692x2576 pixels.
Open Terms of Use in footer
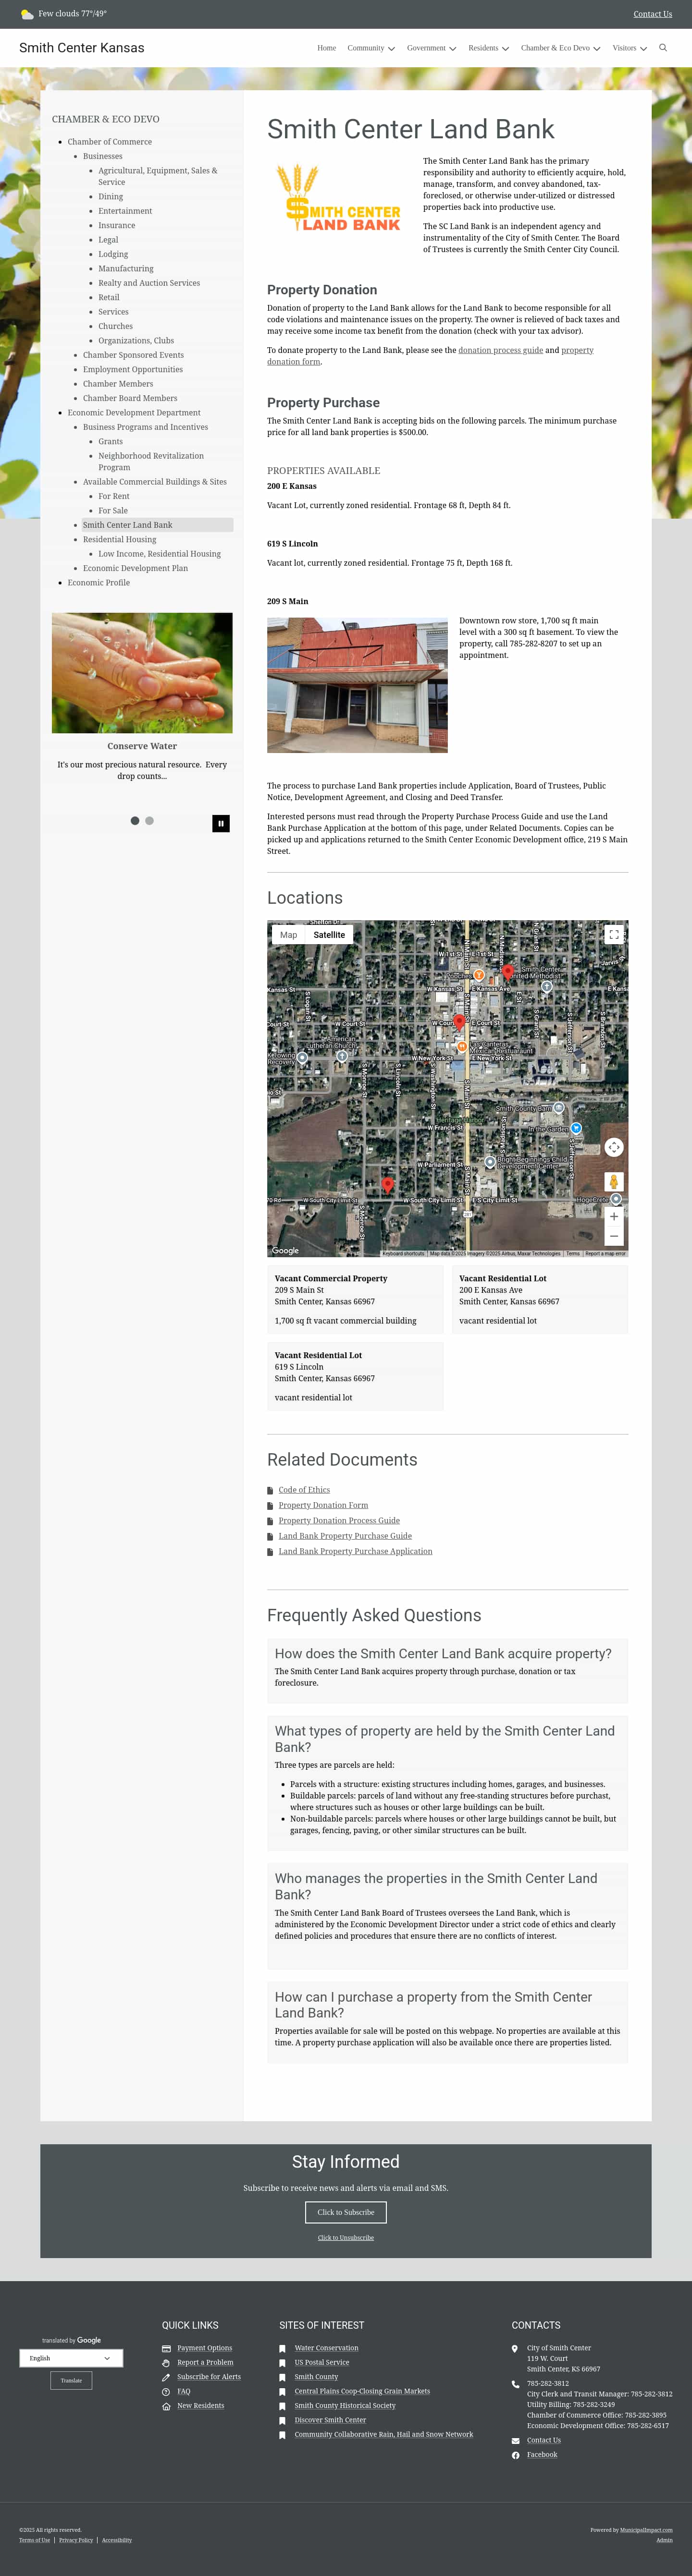[x=34, y=2540]
